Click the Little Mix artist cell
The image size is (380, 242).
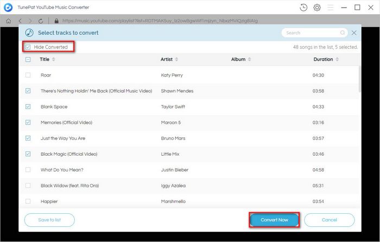170,154
